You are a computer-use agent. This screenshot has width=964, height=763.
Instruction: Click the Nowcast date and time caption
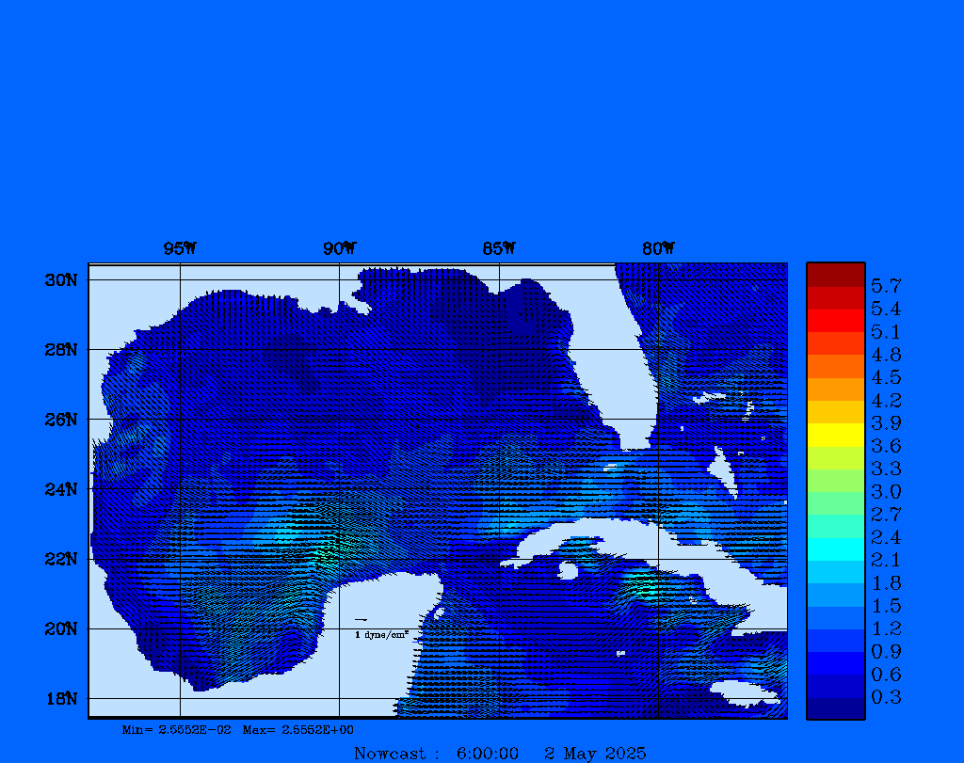500,753
